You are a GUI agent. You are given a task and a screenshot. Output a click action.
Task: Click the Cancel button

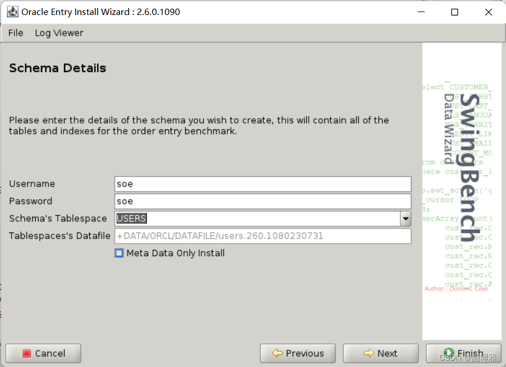click(x=43, y=353)
